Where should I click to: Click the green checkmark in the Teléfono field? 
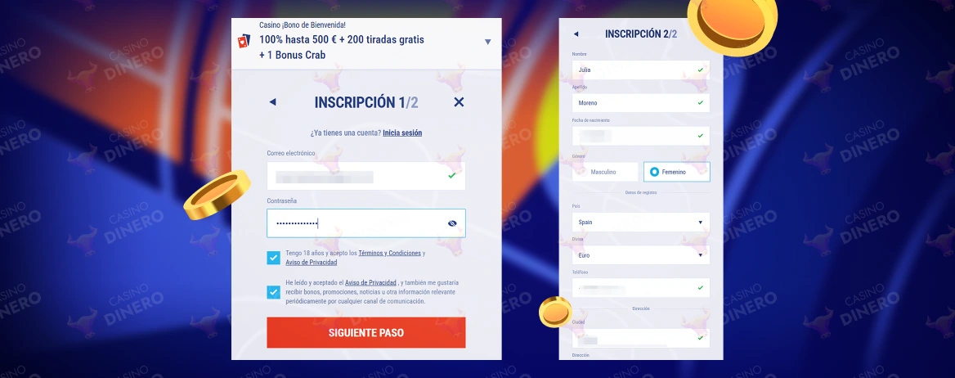coord(700,288)
